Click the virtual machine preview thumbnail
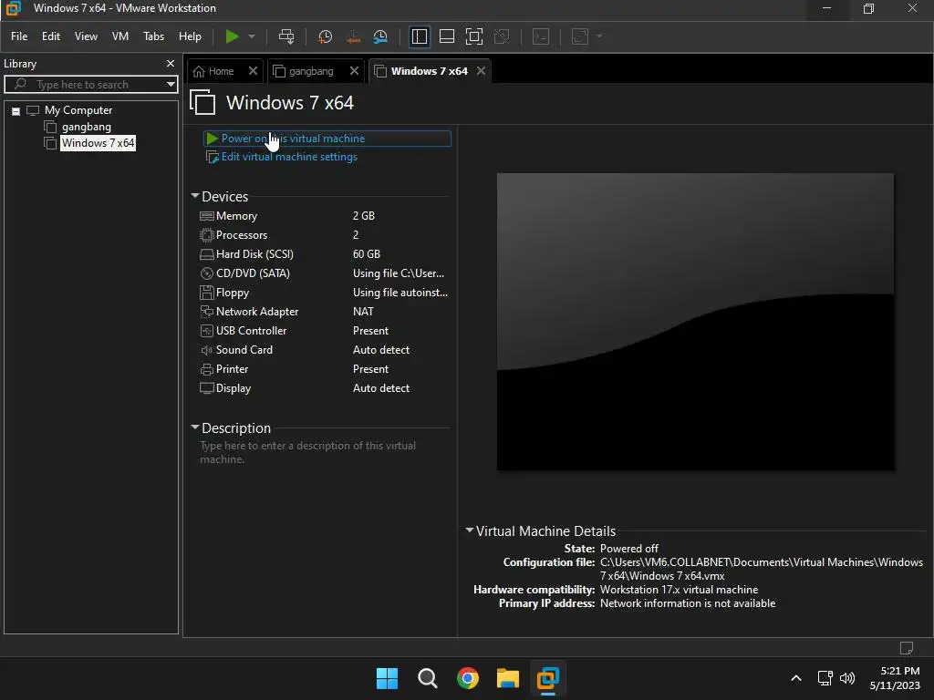Viewport: 934px width, 700px height. [x=695, y=322]
